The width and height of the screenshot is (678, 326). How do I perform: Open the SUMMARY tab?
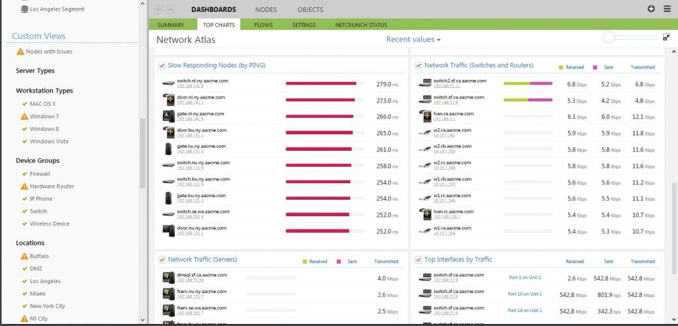click(171, 25)
